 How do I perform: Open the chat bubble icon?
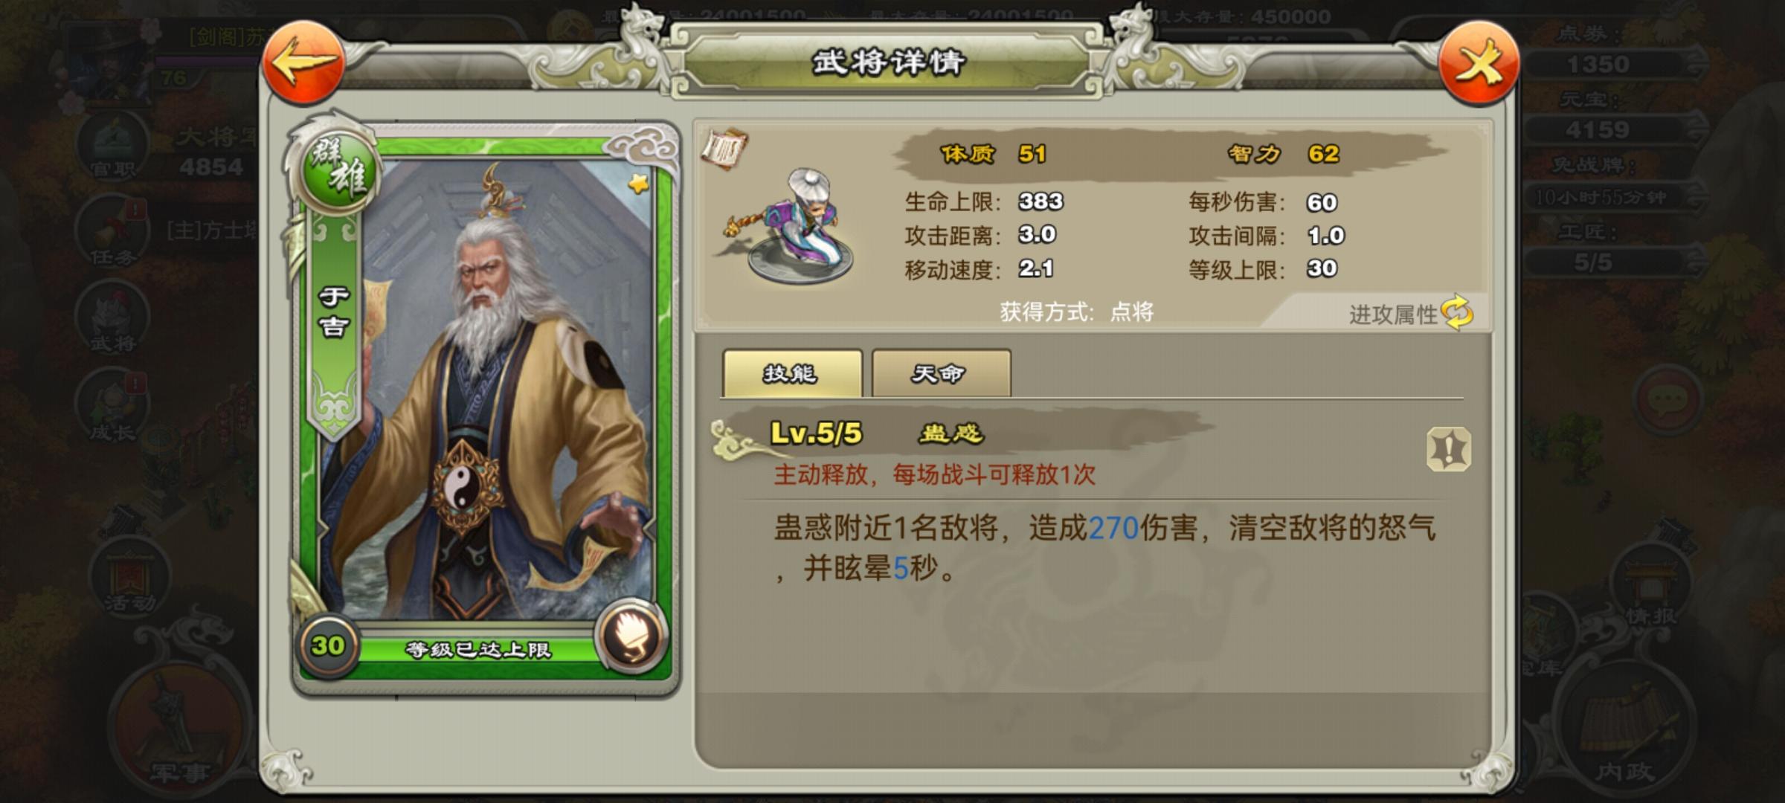(1667, 401)
